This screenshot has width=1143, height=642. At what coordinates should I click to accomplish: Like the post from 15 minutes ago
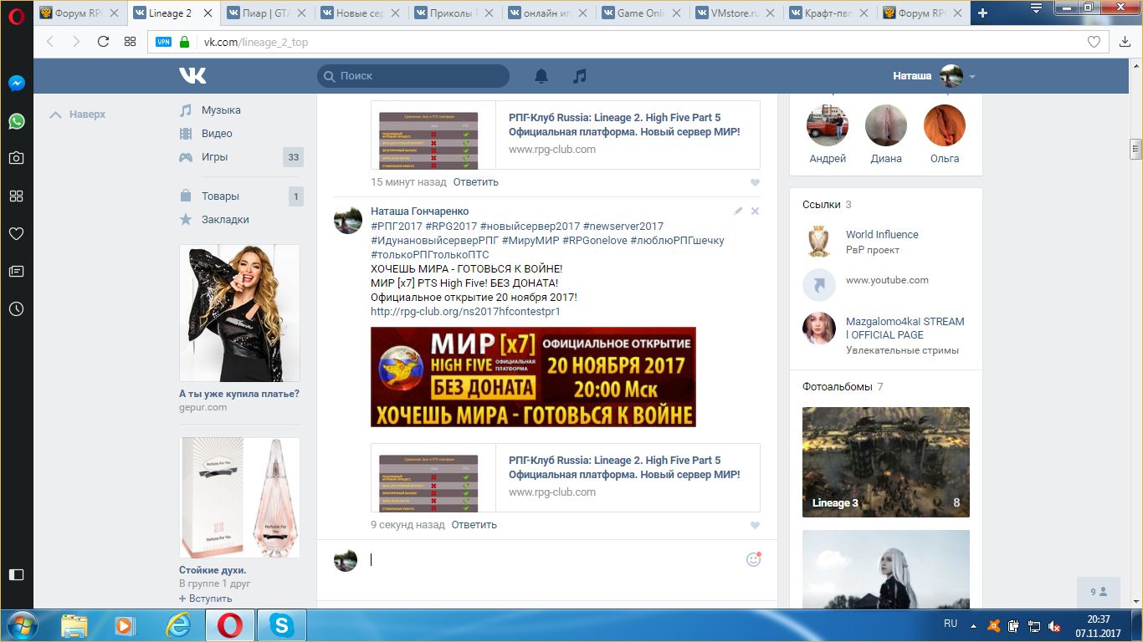click(x=755, y=183)
